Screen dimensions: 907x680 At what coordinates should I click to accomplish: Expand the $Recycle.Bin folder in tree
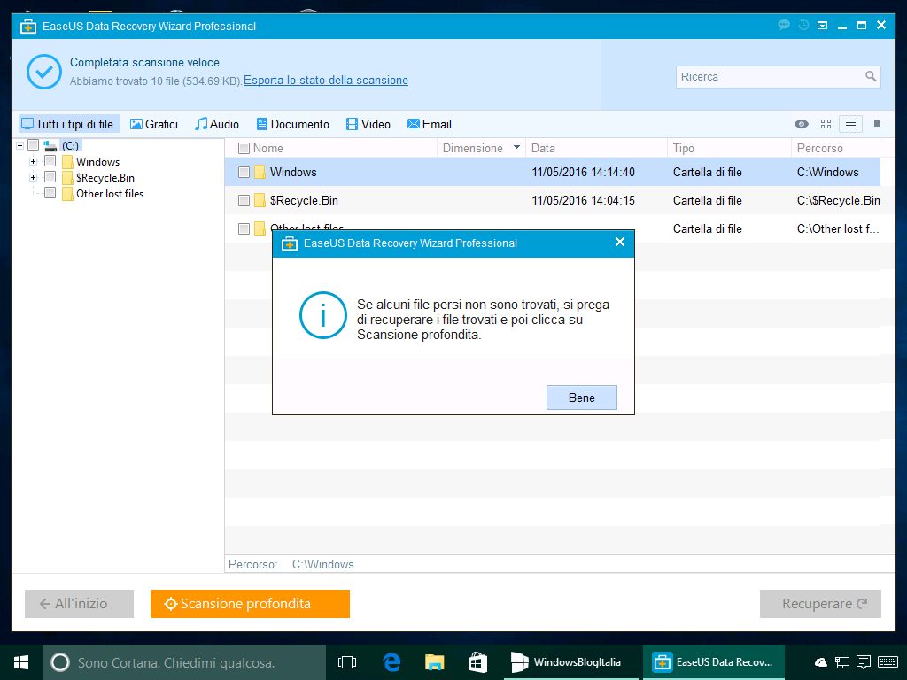pyautogui.click(x=33, y=177)
